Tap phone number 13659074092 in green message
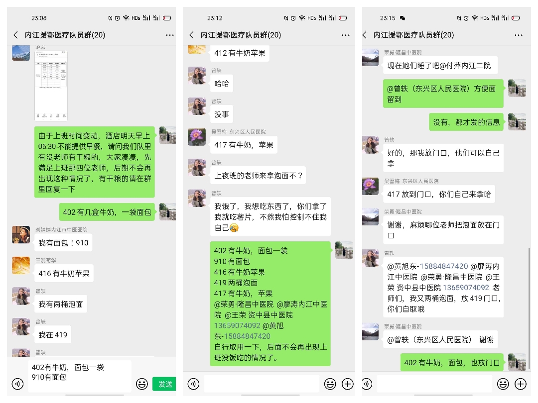Viewport: 538px width, 403px height. 237,325
